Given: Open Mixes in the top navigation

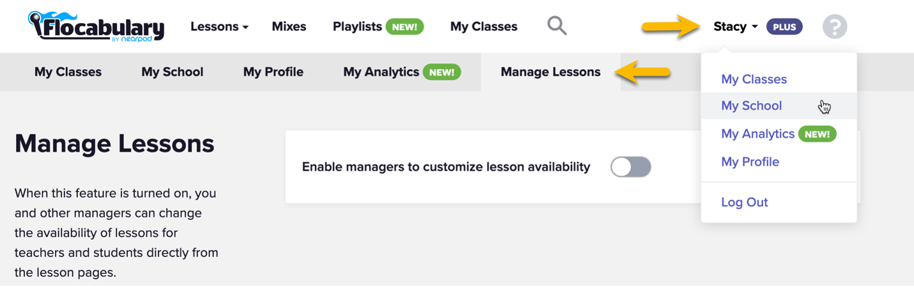Looking at the screenshot, I should pos(289,27).
